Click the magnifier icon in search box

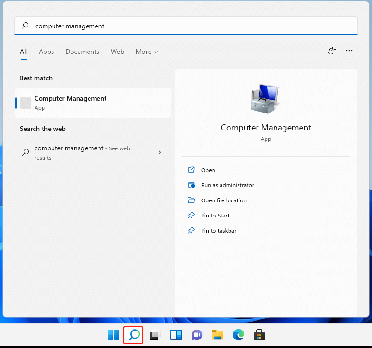pyautogui.click(x=25, y=26)
